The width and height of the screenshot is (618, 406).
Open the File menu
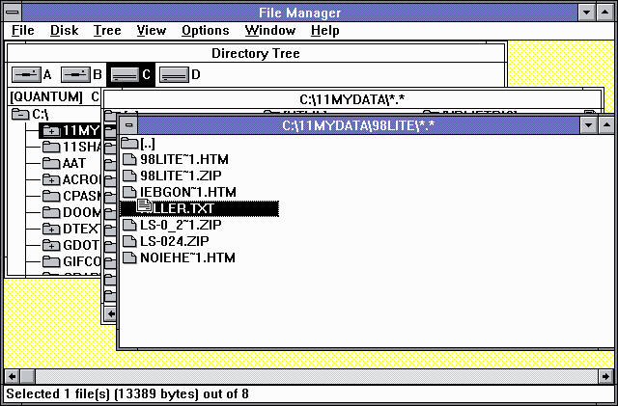[x=23, y=30]
